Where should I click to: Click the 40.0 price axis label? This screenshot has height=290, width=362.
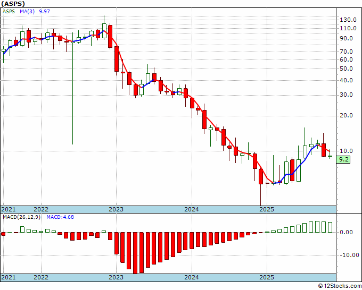347,80
